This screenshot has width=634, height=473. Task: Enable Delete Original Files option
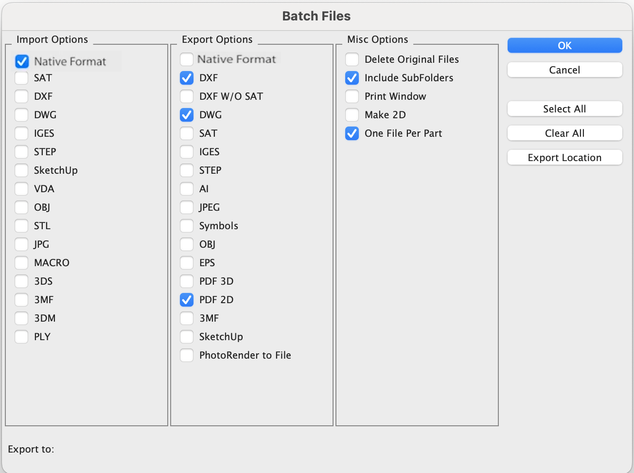352,59
